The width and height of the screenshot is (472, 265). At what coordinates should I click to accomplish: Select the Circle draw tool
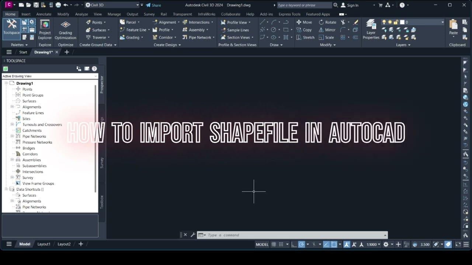tap(274, 30)
